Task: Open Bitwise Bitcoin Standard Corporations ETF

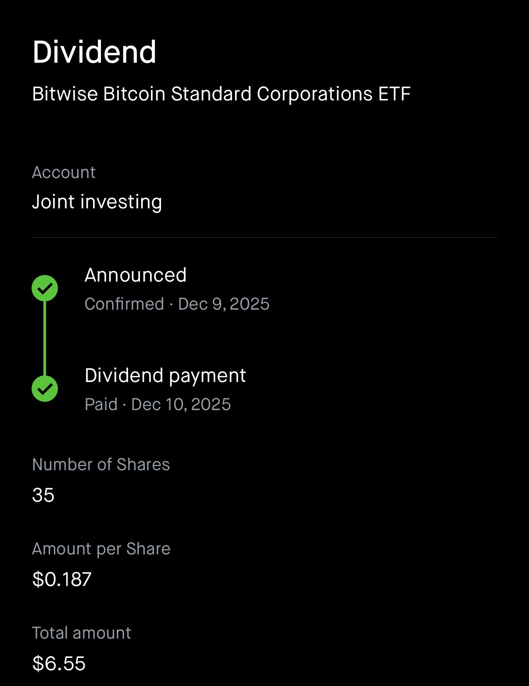Action: pos(221,94)
